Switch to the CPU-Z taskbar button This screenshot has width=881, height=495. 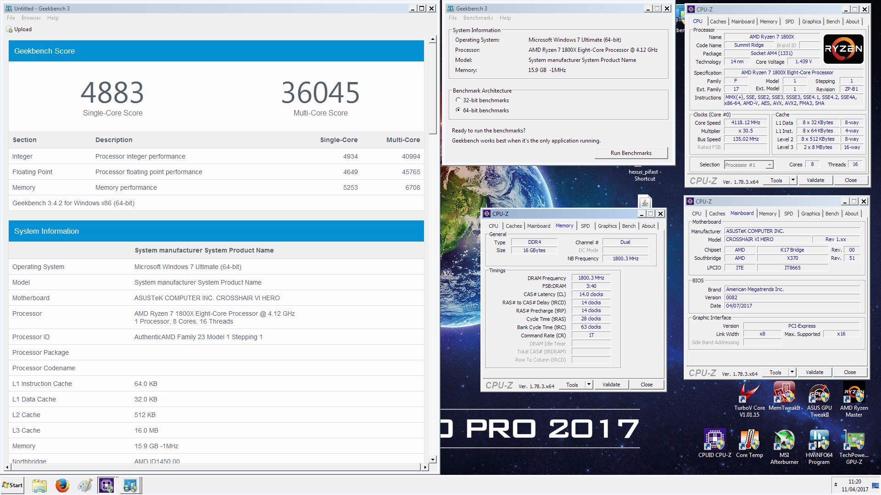click(x=106, y=485)
